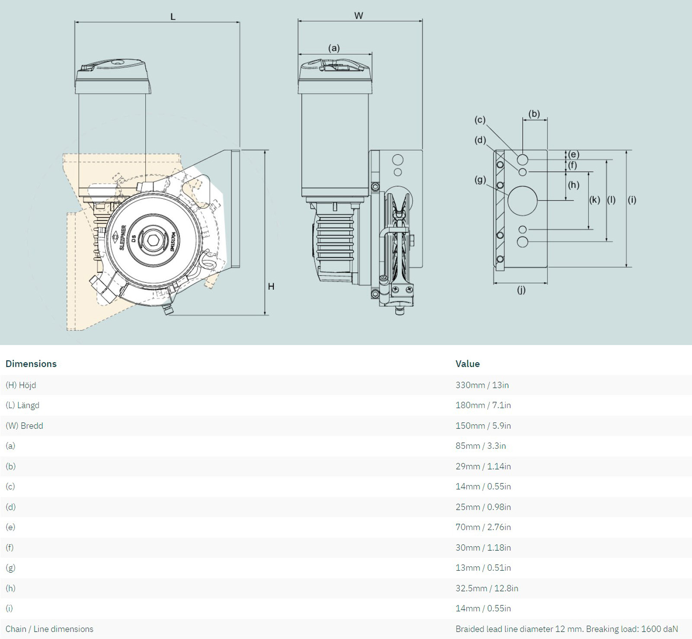Click the (i) label right of bracket diagram

[x=632, y=200]
